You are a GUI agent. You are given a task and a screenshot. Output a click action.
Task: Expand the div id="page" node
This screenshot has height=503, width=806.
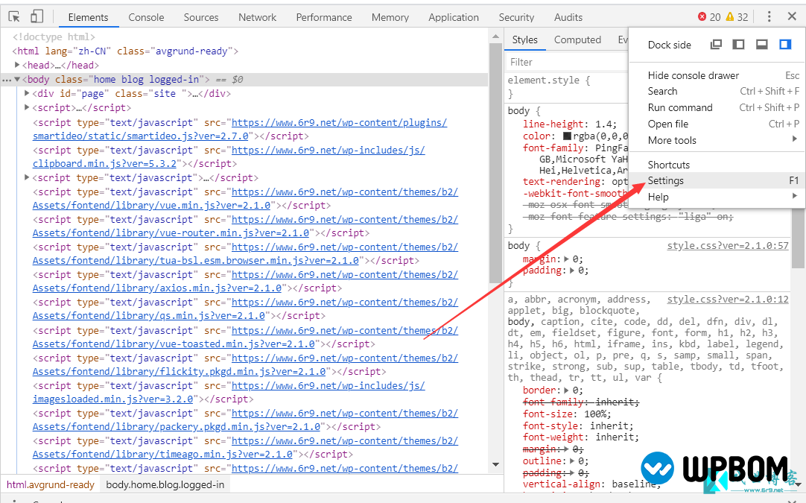pyautogui.click(x=28, y=93)
